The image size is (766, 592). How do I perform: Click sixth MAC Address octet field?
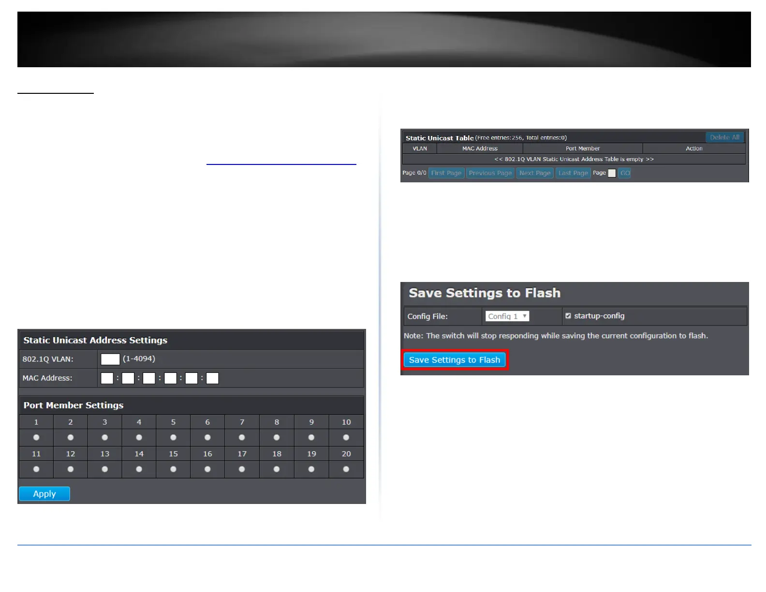[x=212, y=378]
